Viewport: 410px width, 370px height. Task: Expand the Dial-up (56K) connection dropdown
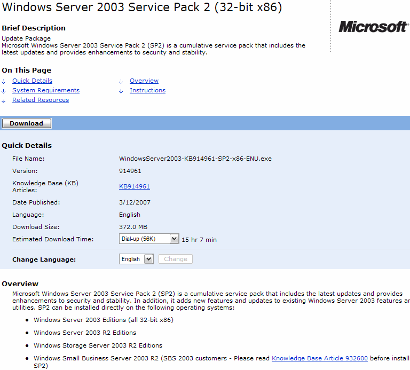tap(149, 239)
